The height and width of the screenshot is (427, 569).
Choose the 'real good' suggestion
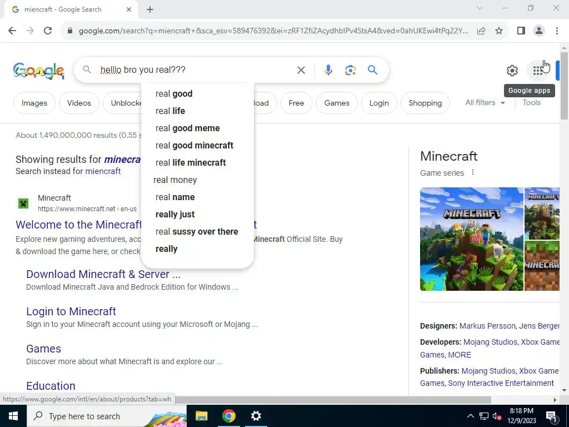coord(197,93)
